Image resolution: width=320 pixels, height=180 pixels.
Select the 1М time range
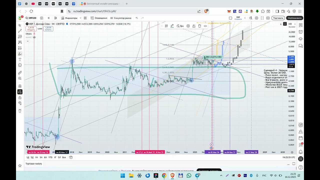pos(36,157)
